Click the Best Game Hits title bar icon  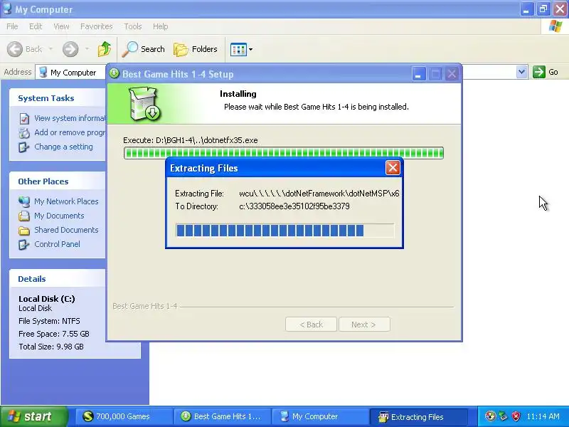(x=114, y=74)
